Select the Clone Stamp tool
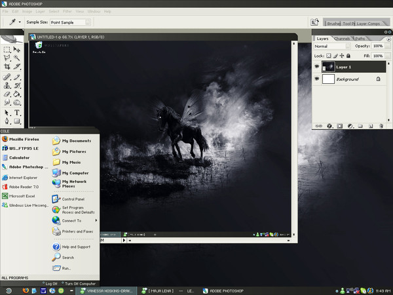This screenshot has width=393, height=295. 7,85
